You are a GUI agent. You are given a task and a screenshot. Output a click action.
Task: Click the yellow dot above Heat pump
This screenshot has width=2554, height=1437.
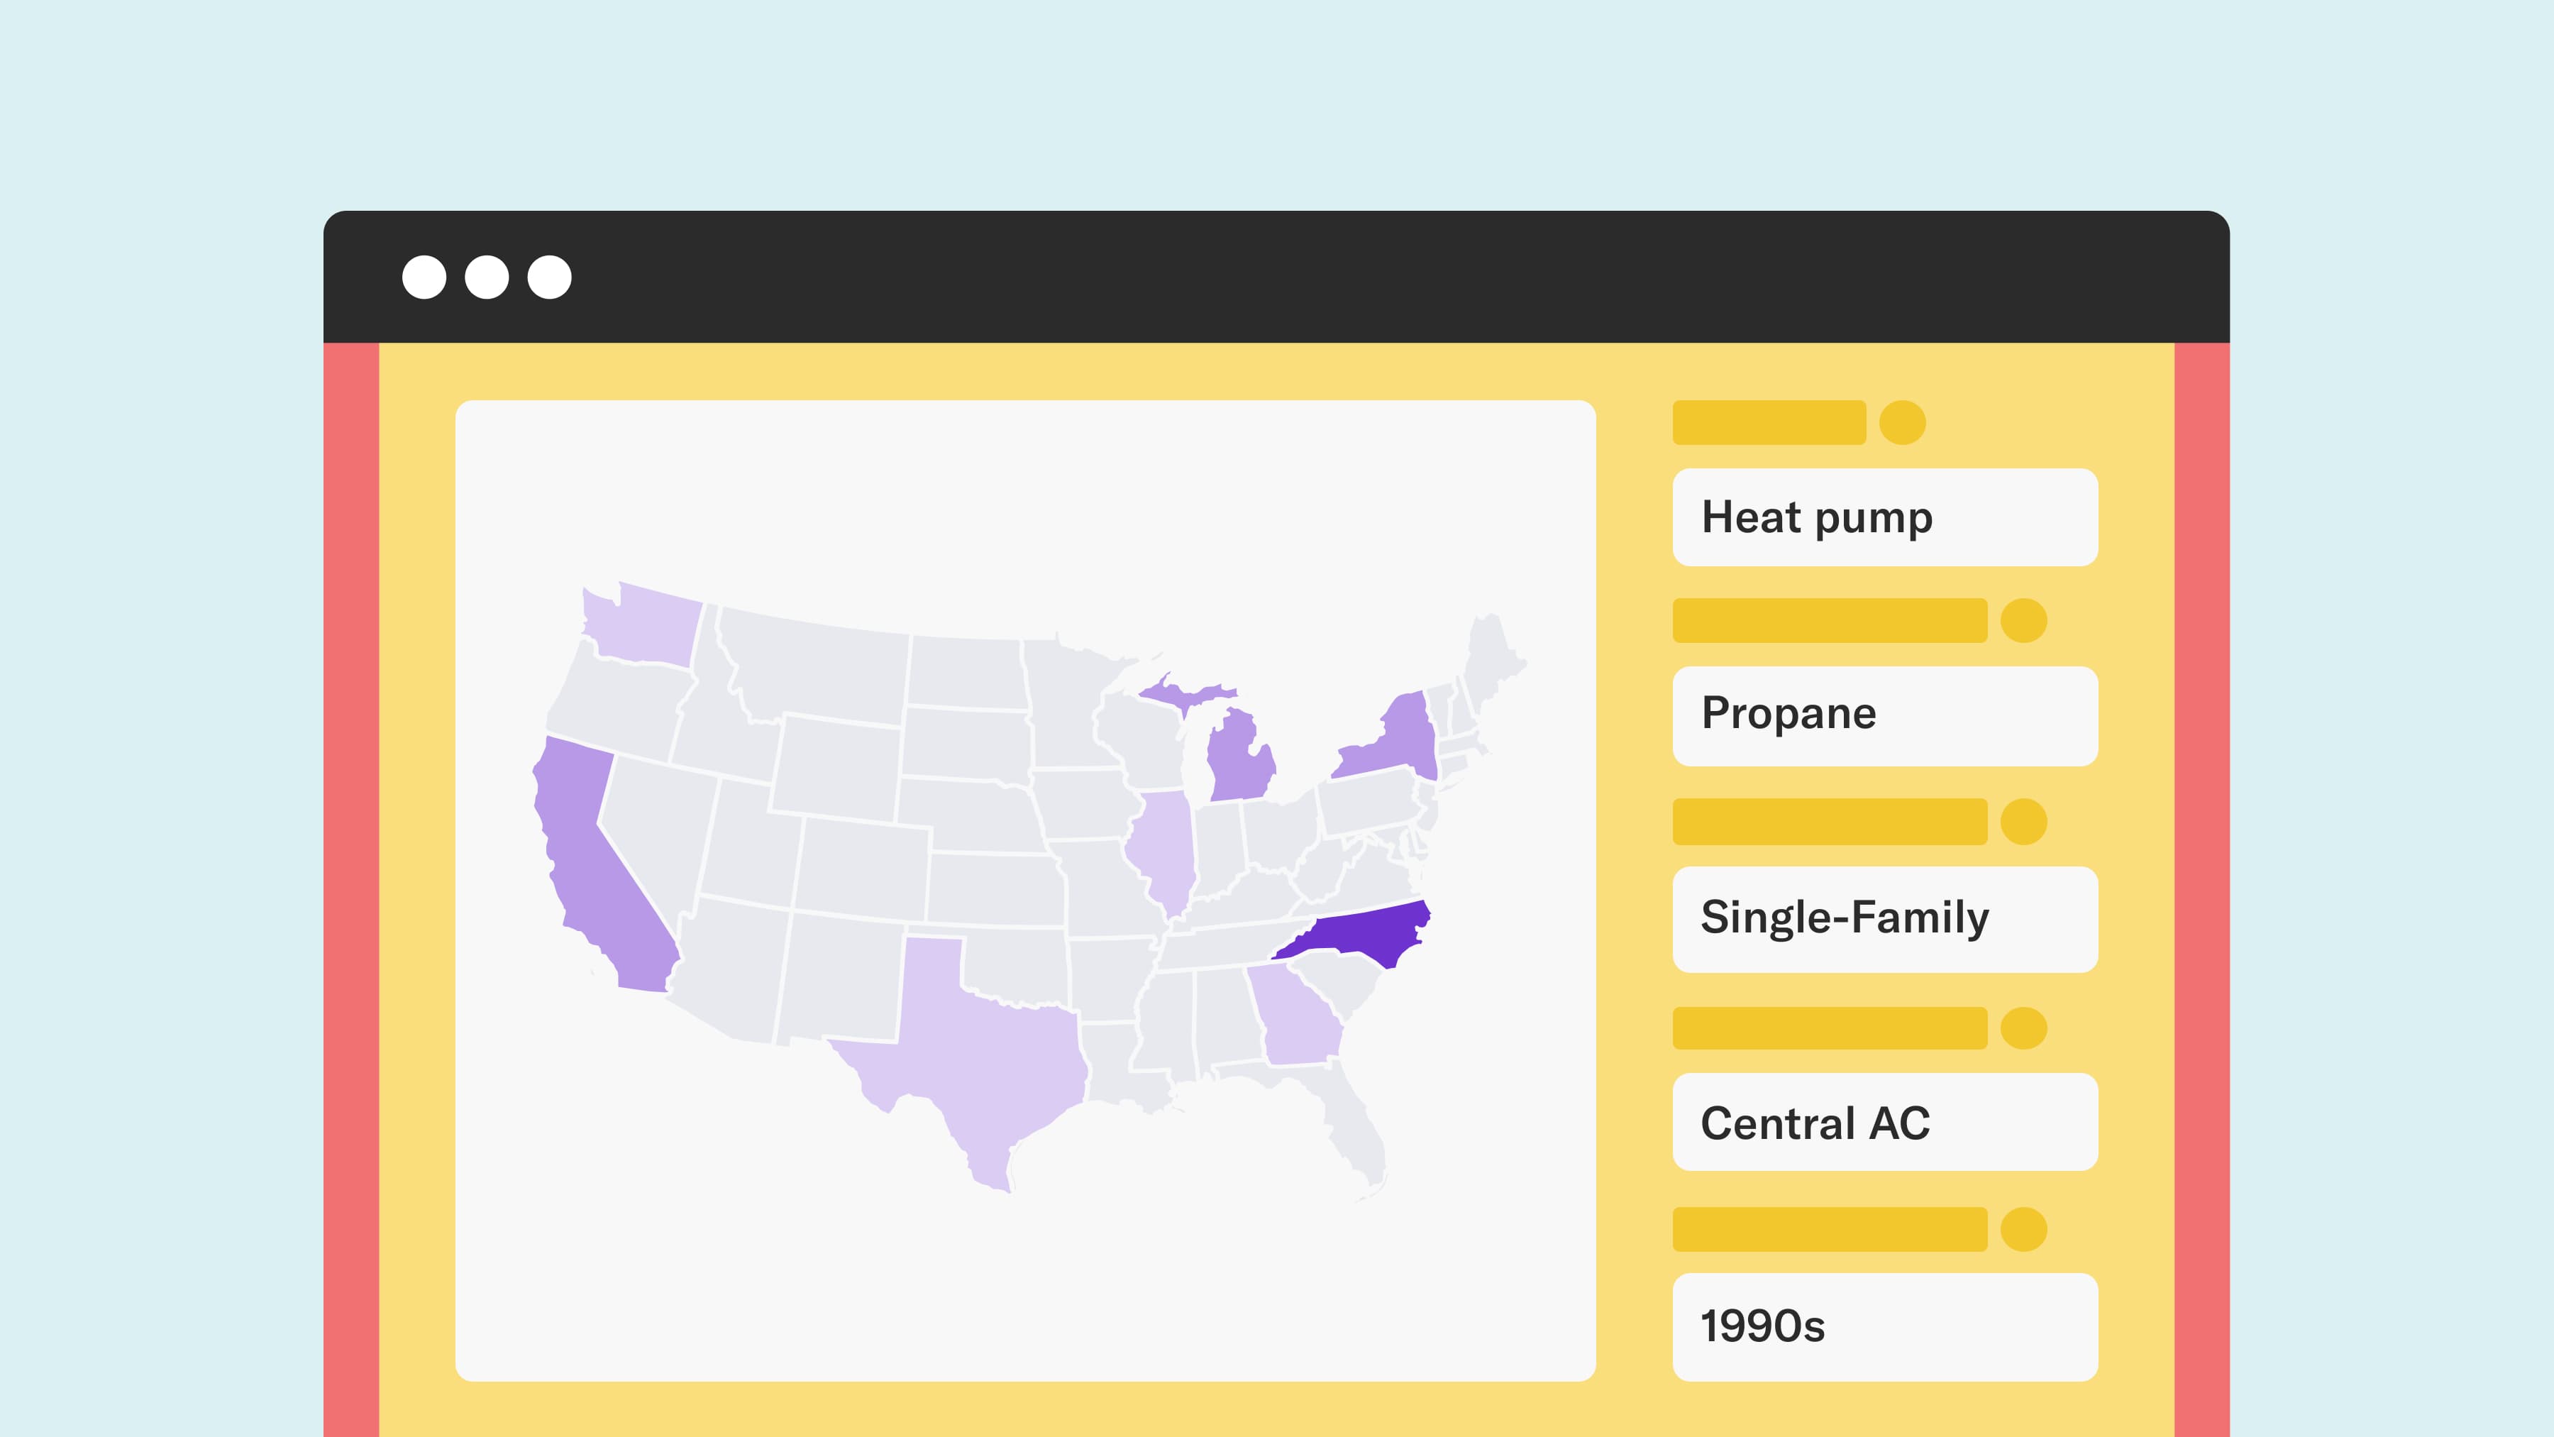[1903, 422]
